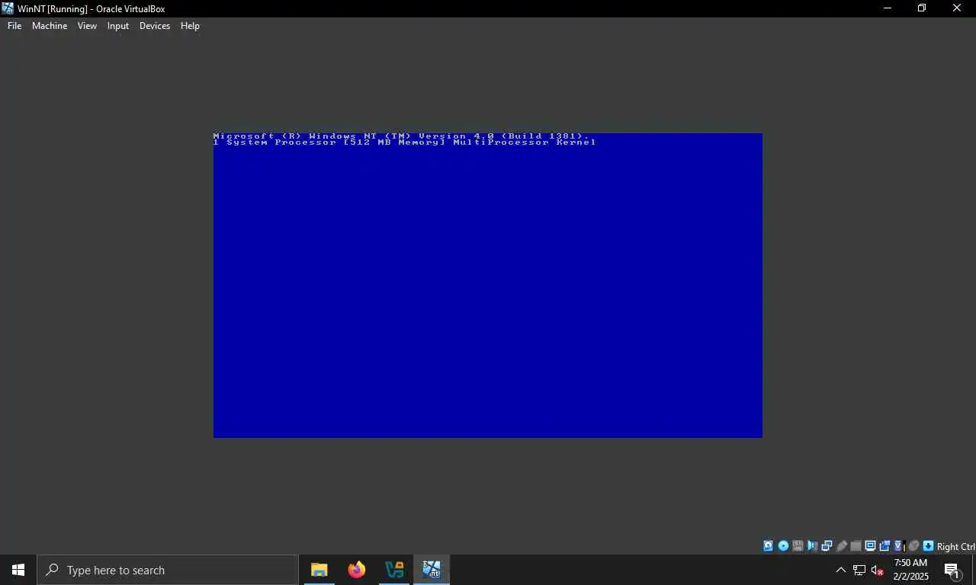Screen dimensions: 976x585
Task: Click the network tray icon
Action: tap(859, 570)
